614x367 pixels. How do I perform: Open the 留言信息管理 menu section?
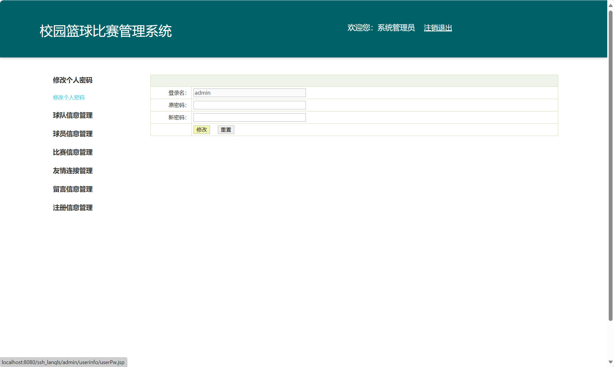[x=72, y=189]
